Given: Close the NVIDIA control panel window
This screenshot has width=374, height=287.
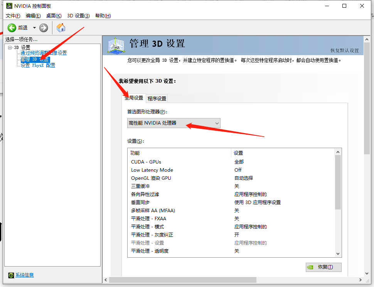Looking at the screenshot, I should 362,6.
